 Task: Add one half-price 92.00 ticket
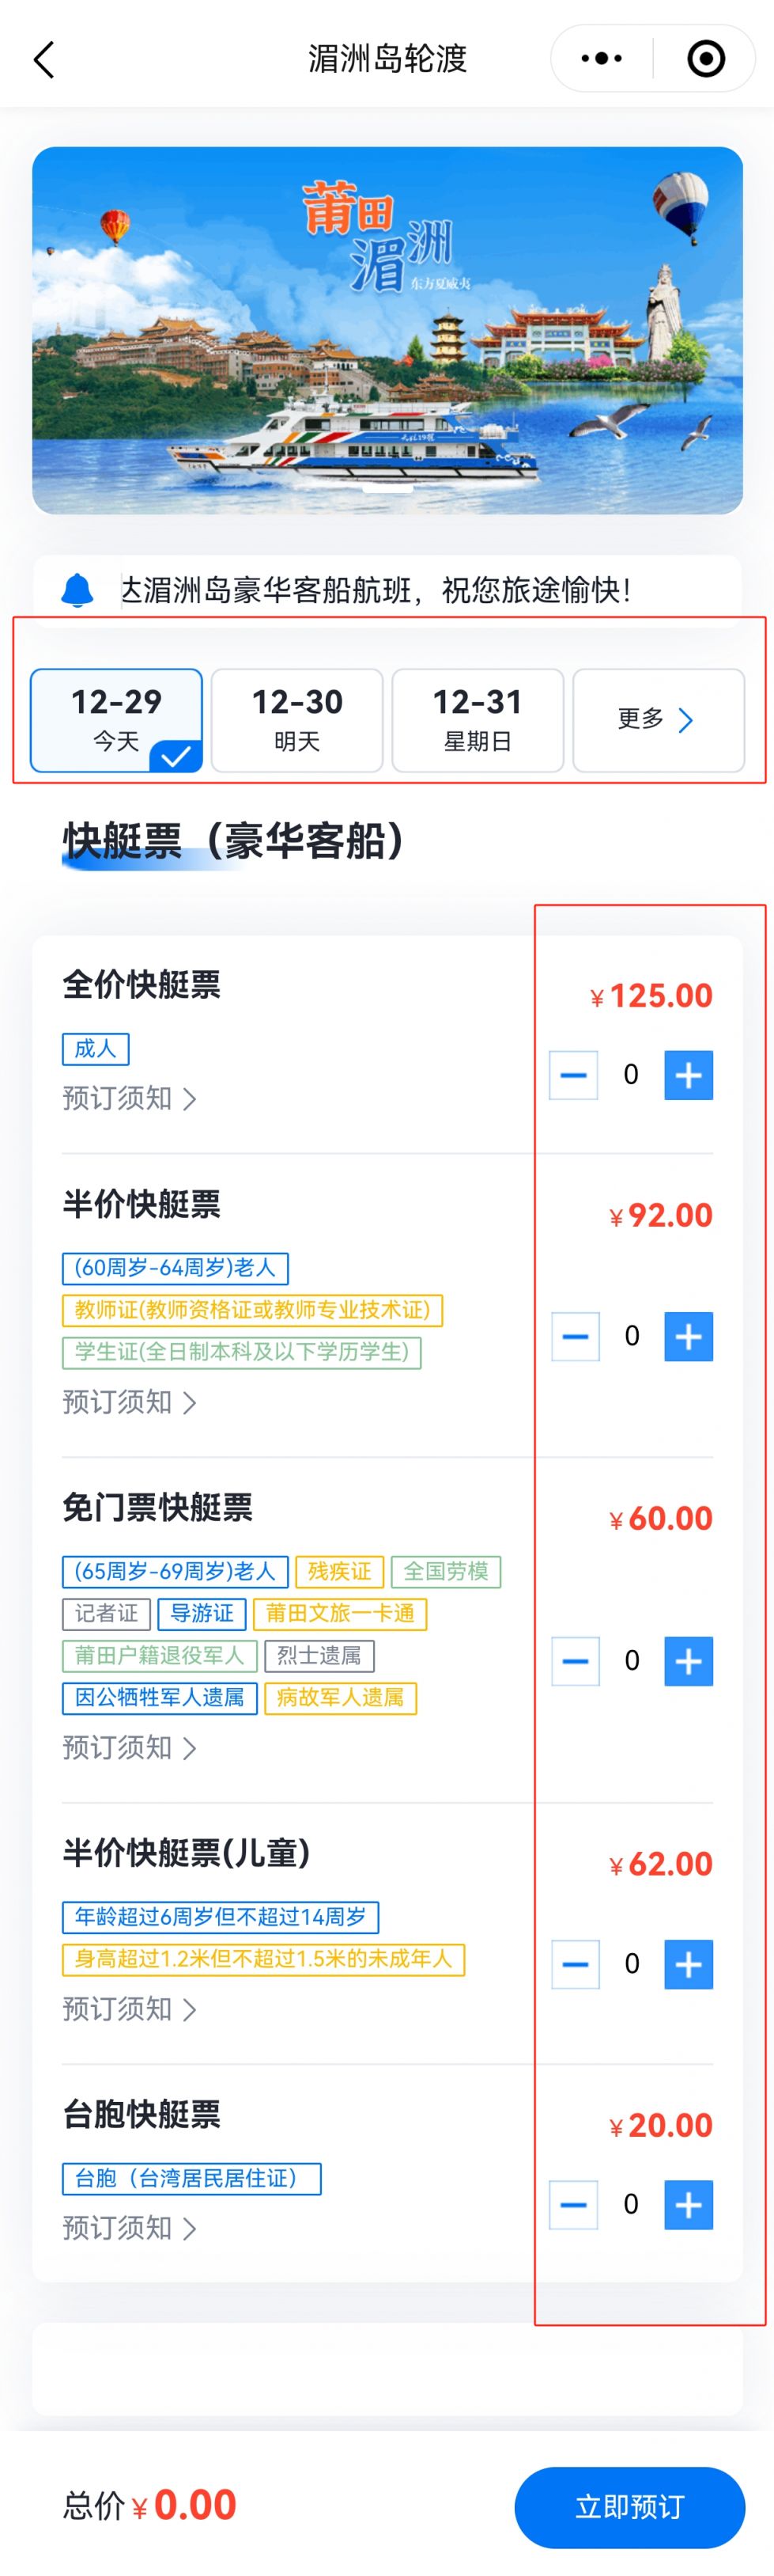[688, 1337]
